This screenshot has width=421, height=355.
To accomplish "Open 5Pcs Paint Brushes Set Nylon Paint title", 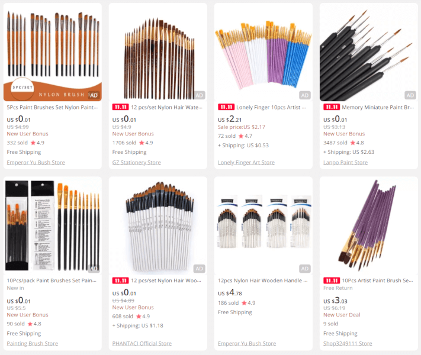I will tap(52, 107).
